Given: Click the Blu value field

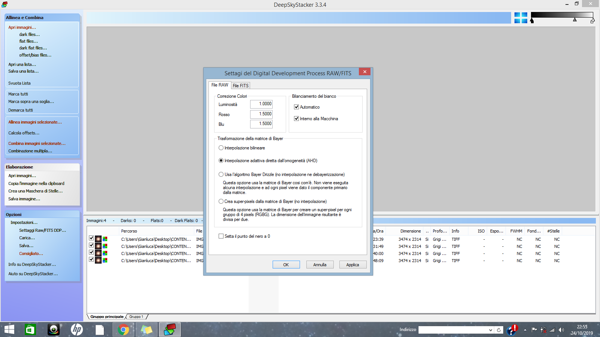Looking at the screenshot, I should (x=261, y=124).
